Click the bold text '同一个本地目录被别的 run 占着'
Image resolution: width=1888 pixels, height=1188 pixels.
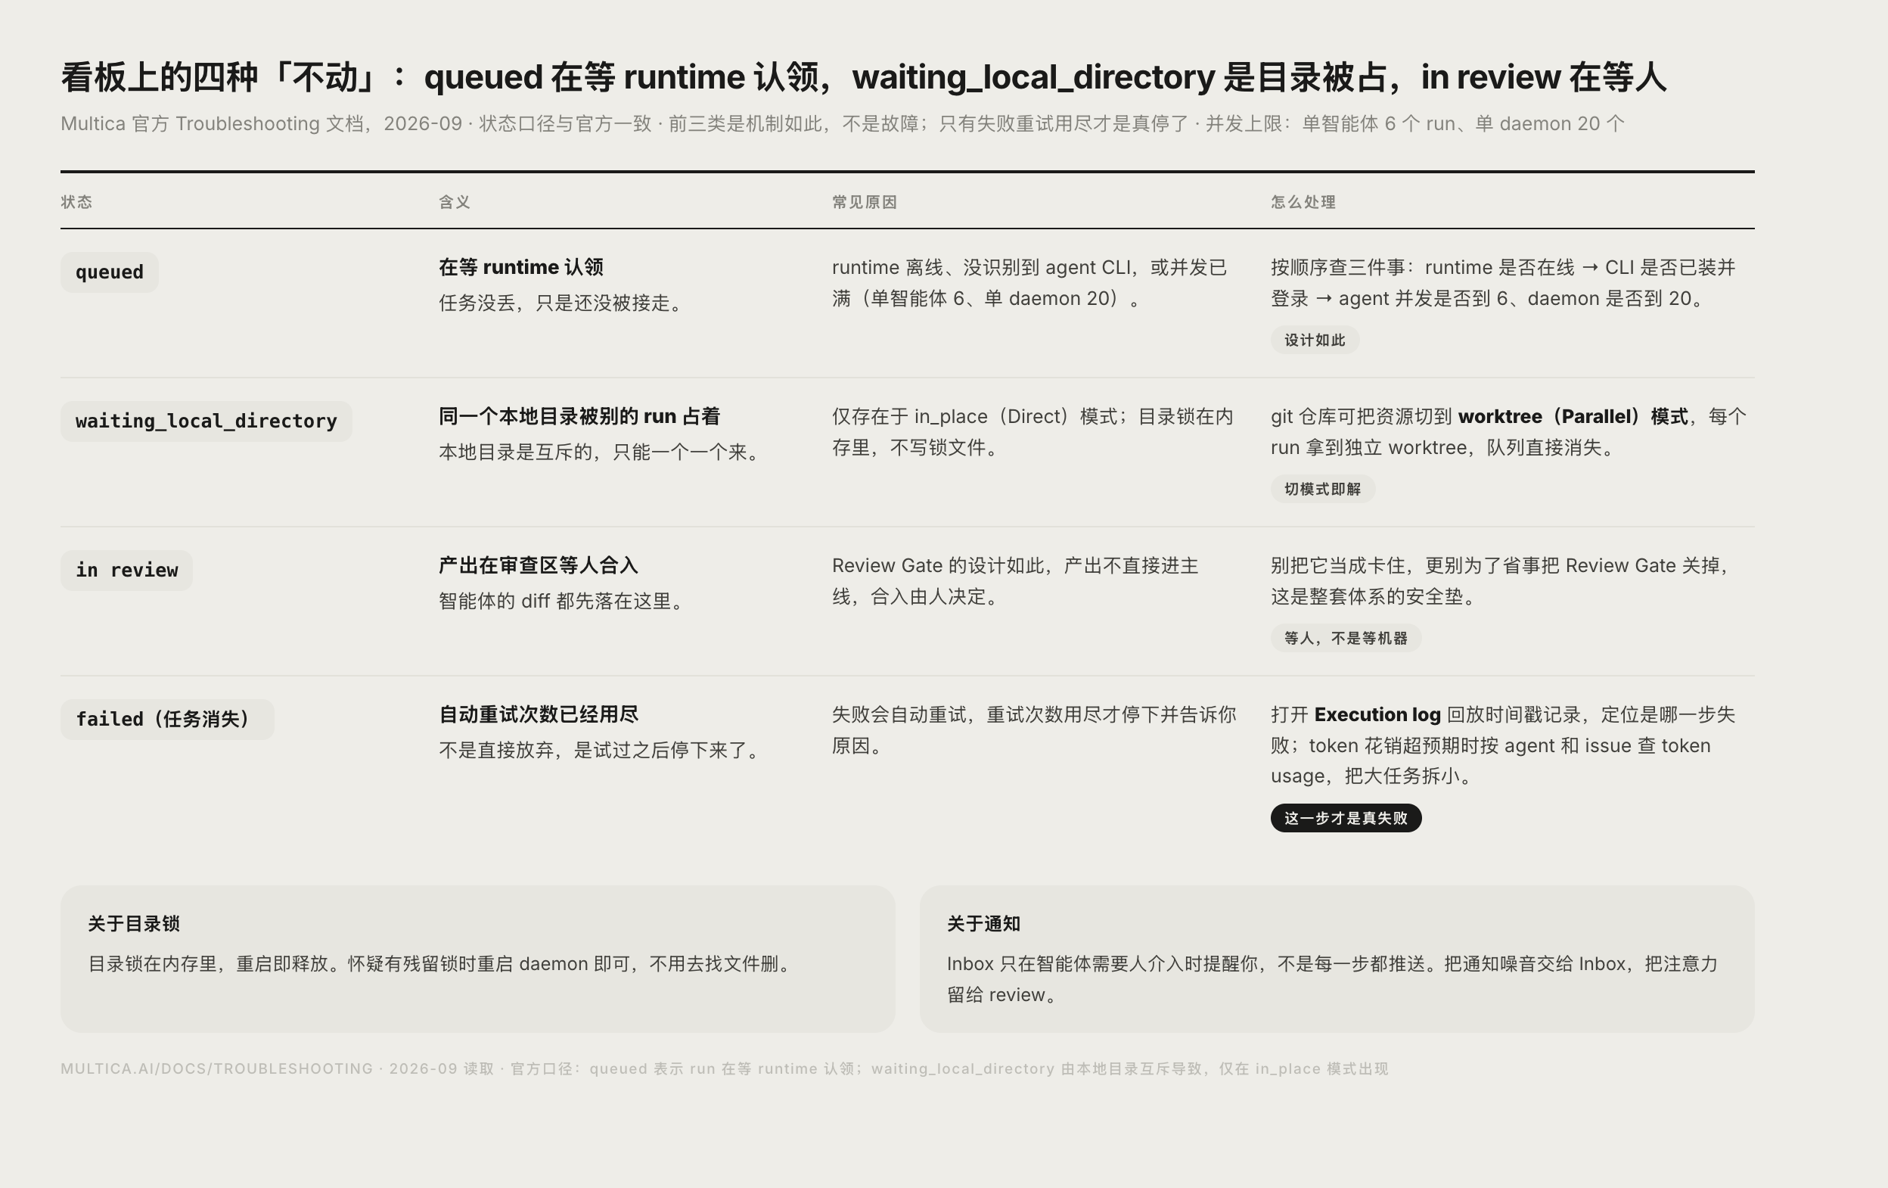point(579,415)
